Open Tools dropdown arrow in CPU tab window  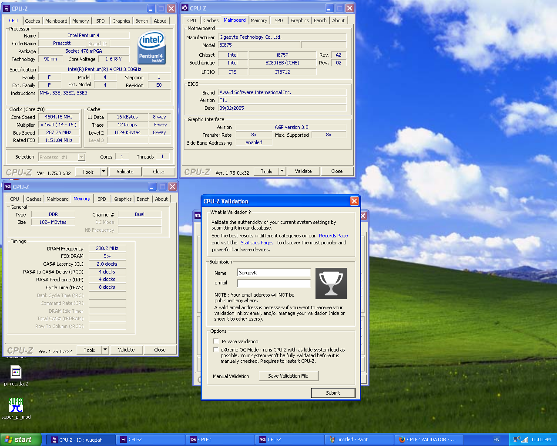click(104, 172)
